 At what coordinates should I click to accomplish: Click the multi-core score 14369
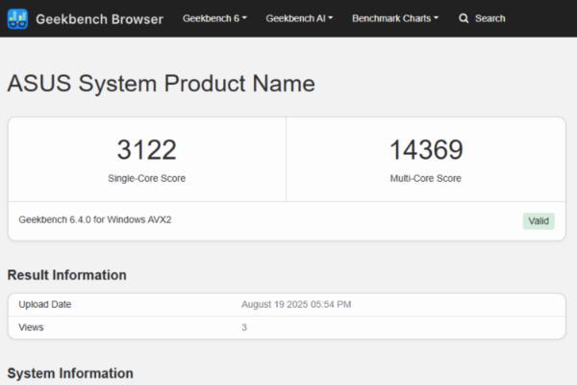426,149
